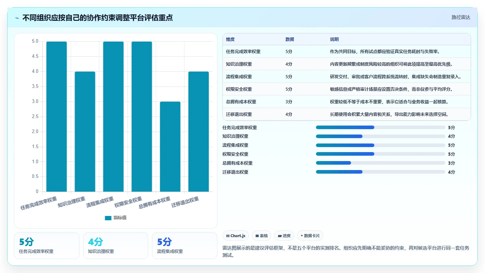
Task: Select the 流程集成权重 table row name
Action: click(239, 77)
